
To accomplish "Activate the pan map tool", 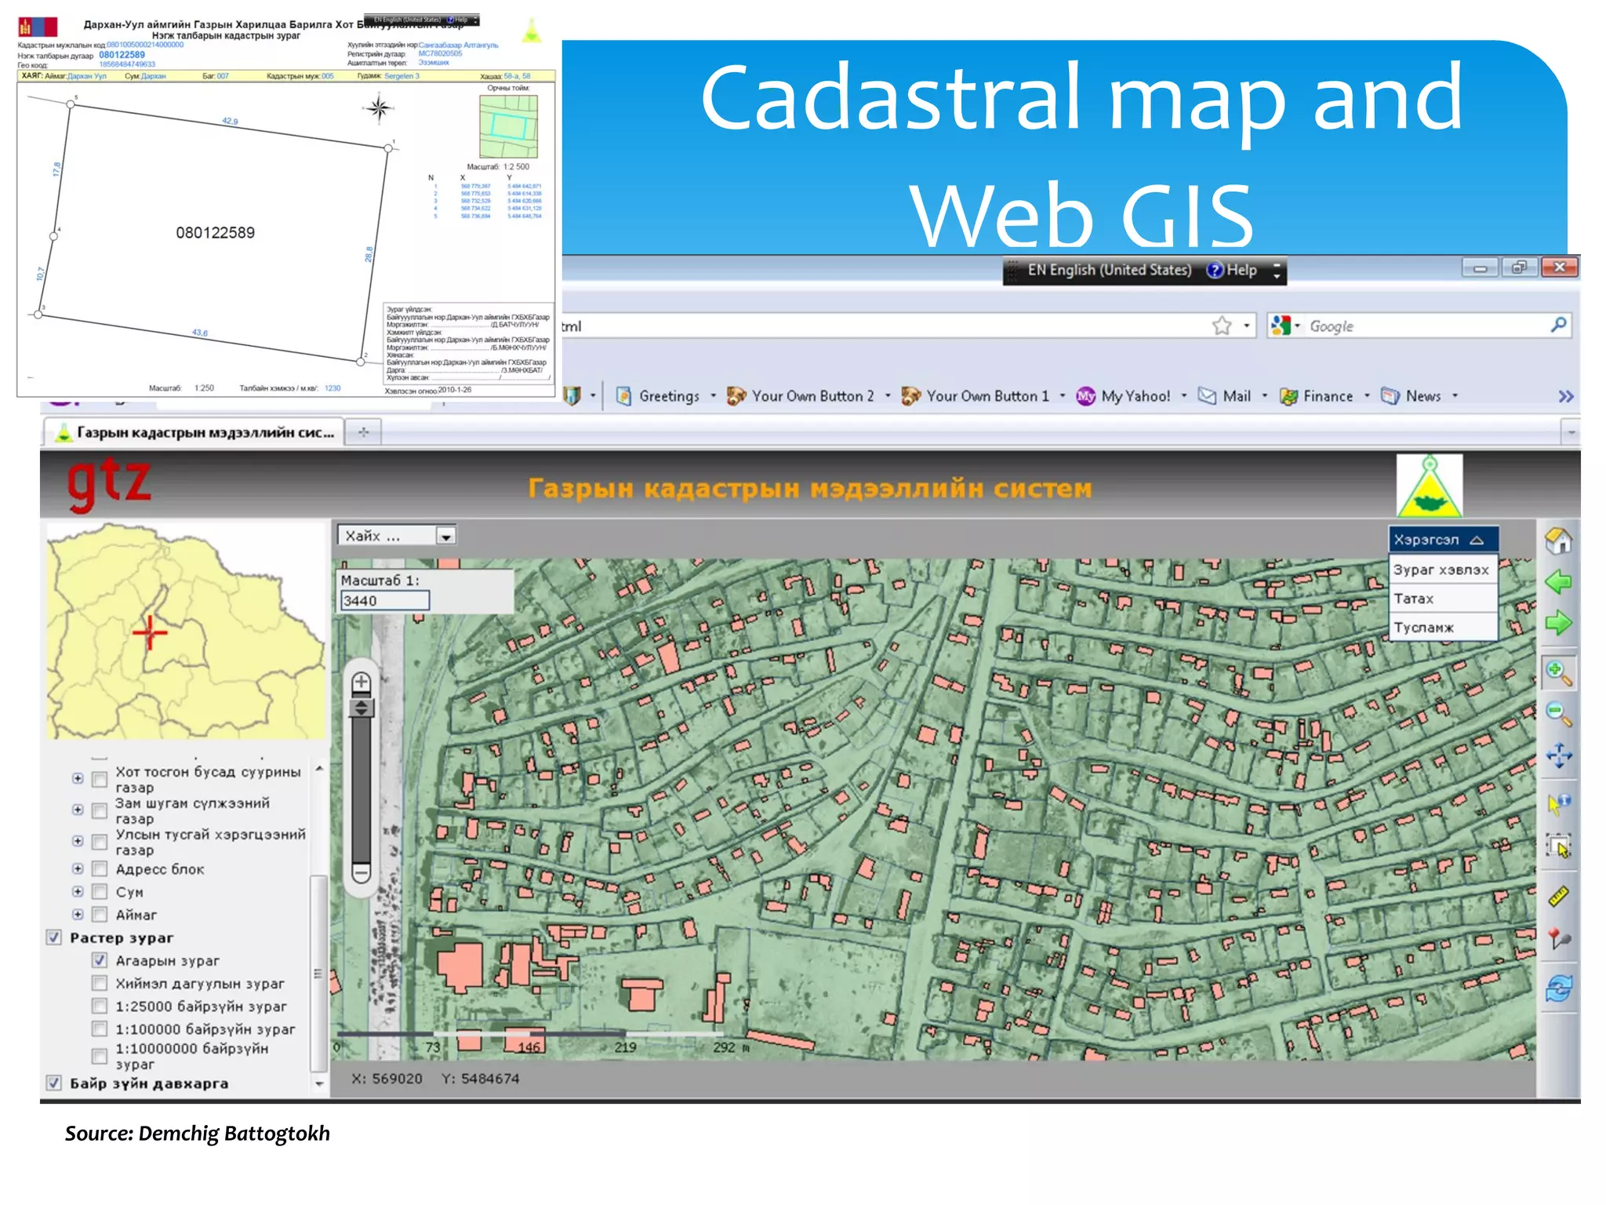I will [1558, 755].
